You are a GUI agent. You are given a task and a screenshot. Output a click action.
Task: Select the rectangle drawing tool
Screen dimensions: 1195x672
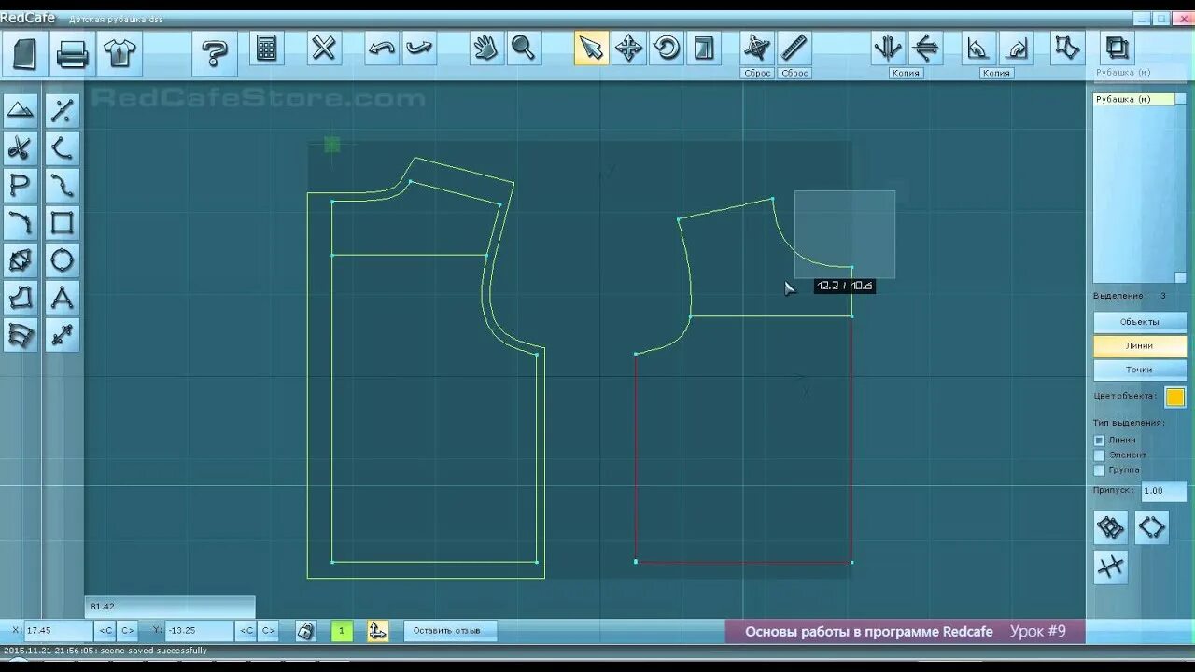tap(62, 223)
